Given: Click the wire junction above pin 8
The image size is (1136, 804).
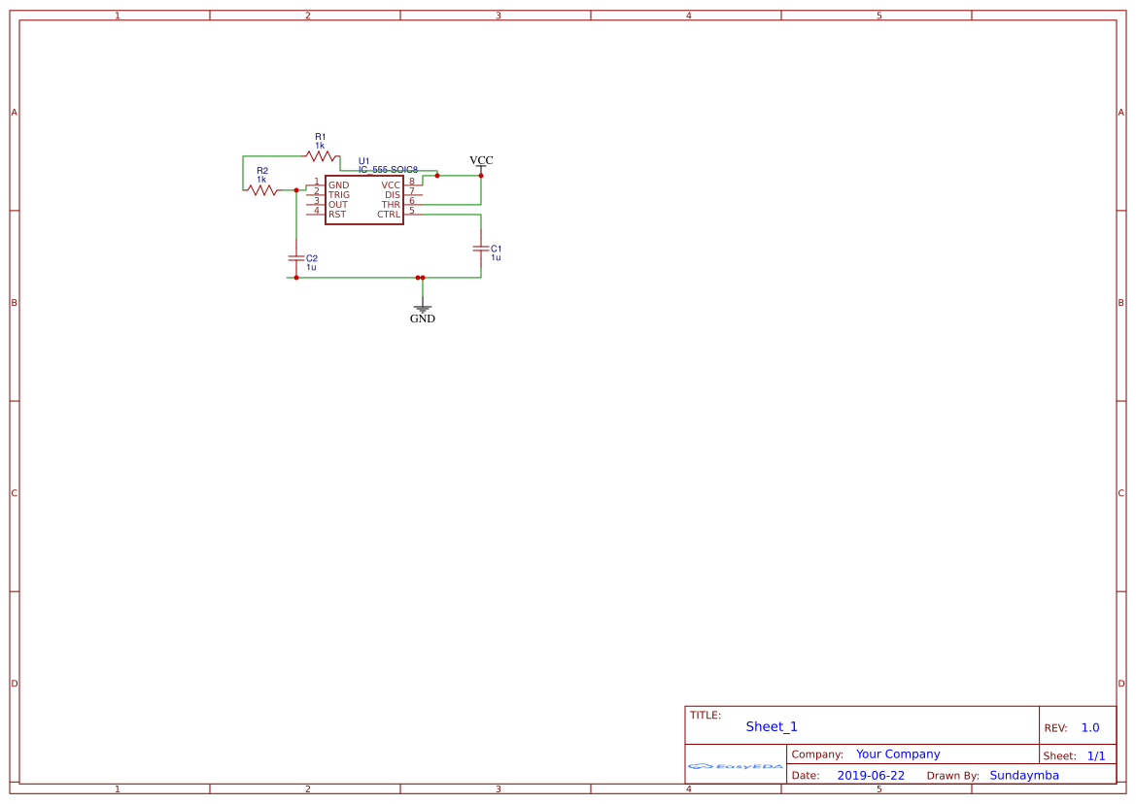Looking at the screenshot, I should coord(437,177).
